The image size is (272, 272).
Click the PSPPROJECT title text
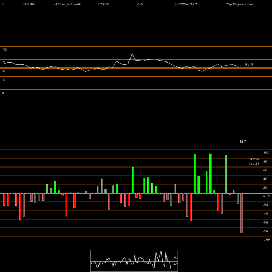(187, 4)
